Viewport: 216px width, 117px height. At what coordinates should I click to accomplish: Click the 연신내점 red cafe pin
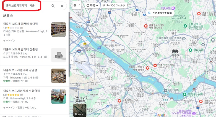[145, 26]
